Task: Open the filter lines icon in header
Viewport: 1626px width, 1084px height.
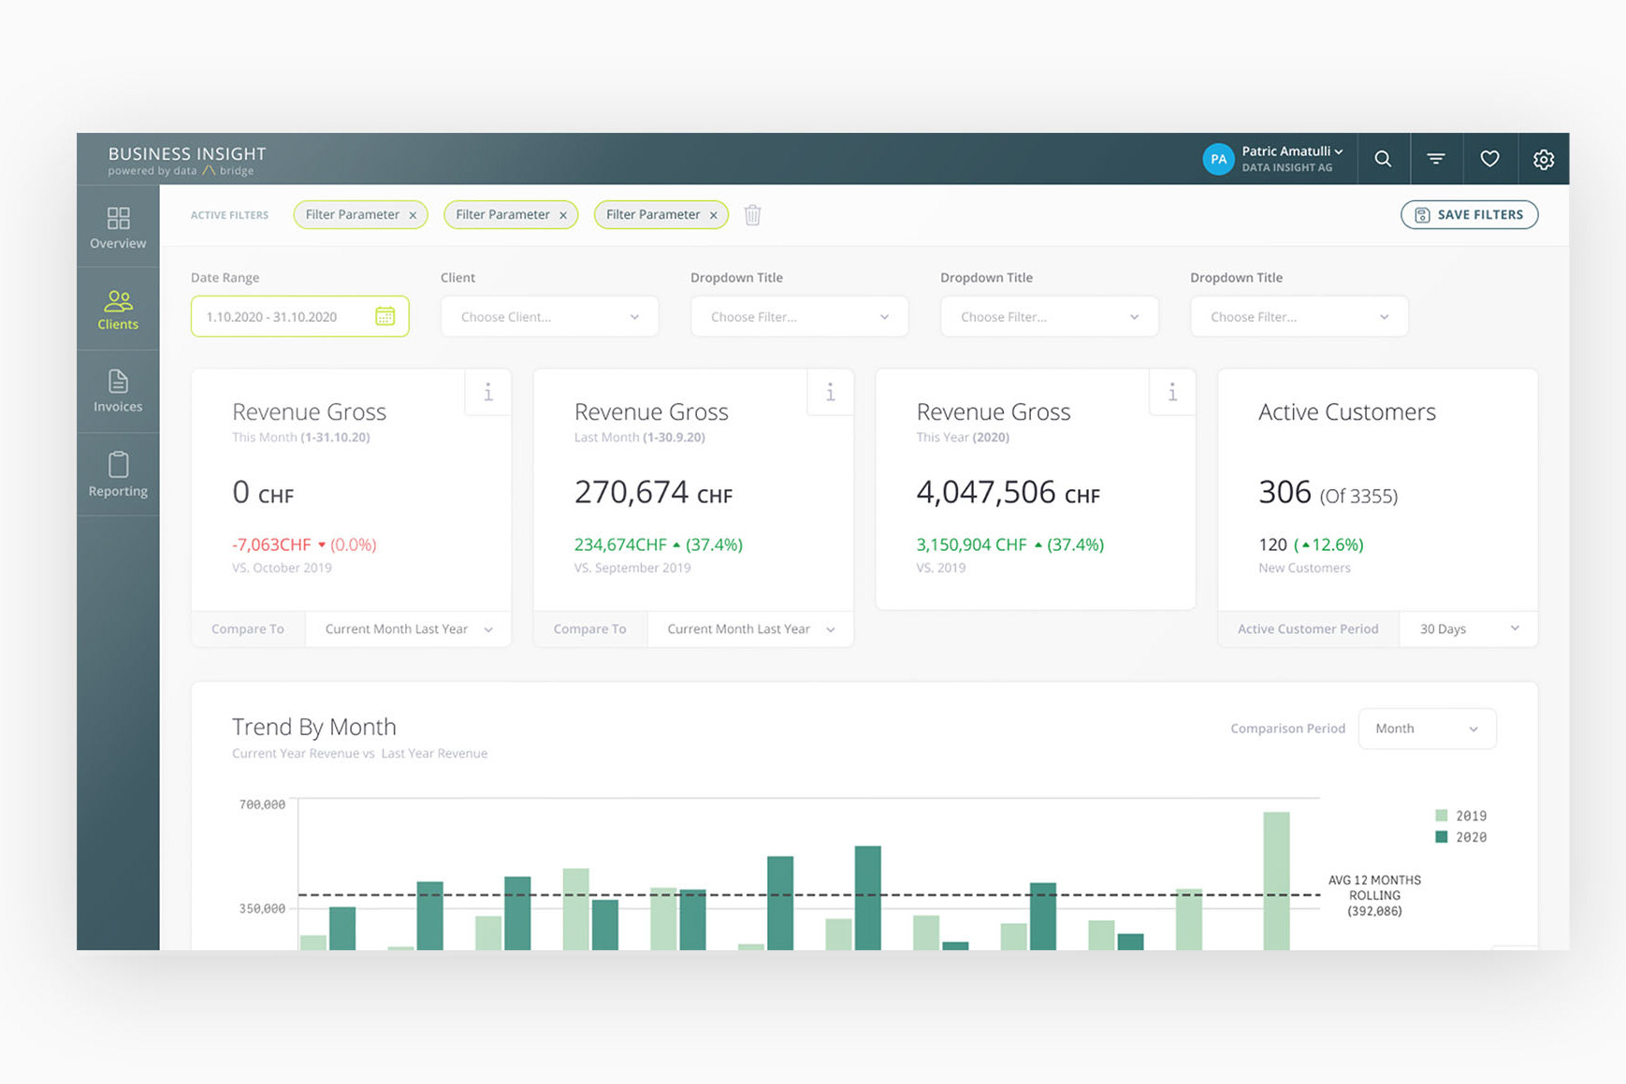Action: click(x=1436, y=159)
